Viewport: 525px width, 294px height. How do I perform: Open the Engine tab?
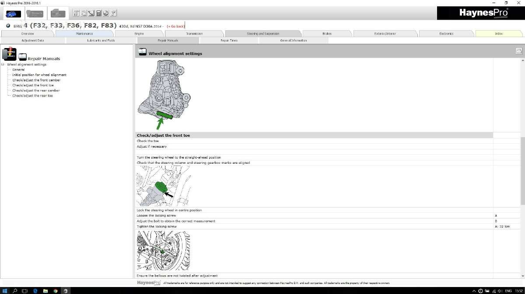pos(139,34)
